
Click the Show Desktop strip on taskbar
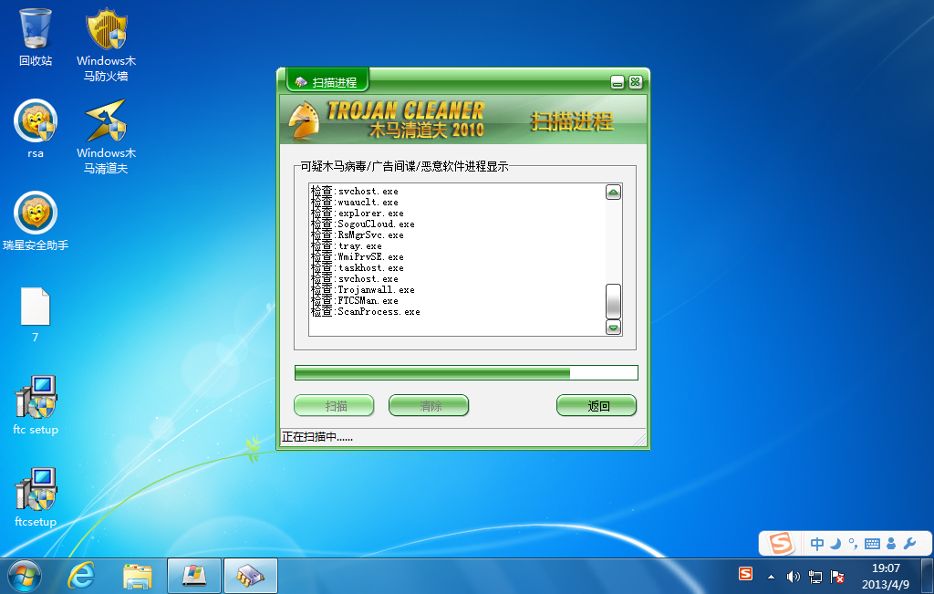click(927, 576)
